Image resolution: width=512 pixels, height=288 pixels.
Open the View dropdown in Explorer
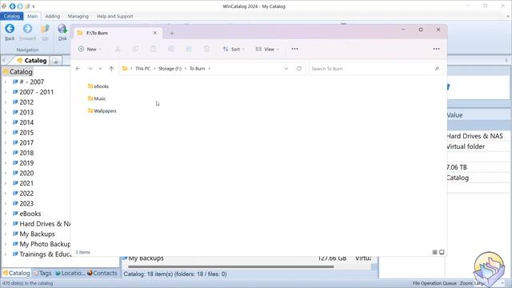coord(267,49)
